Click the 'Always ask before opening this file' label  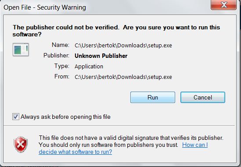pyautogui.click(x=65, y=117)
